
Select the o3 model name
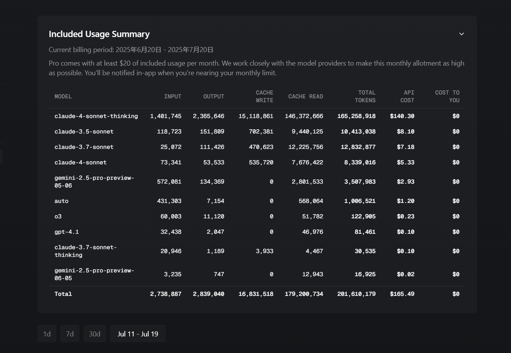pos(58,216)
